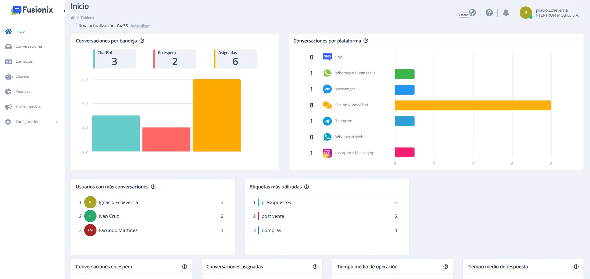This screenshot has width=590, height=279.
Task: Click the Actualizar link
Action: [140, 26]
